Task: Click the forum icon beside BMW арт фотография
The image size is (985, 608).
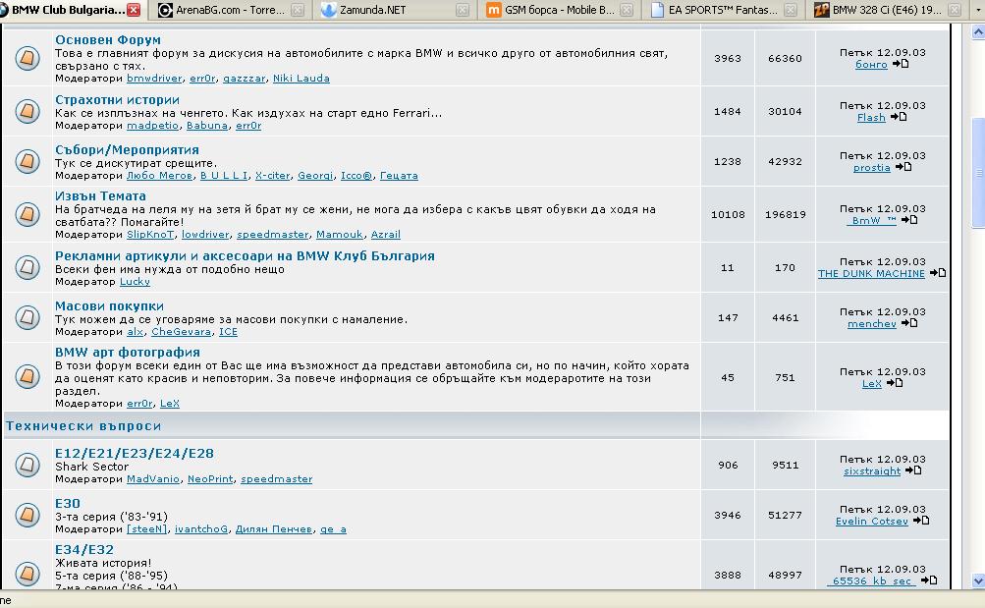Action: (27, 377)
